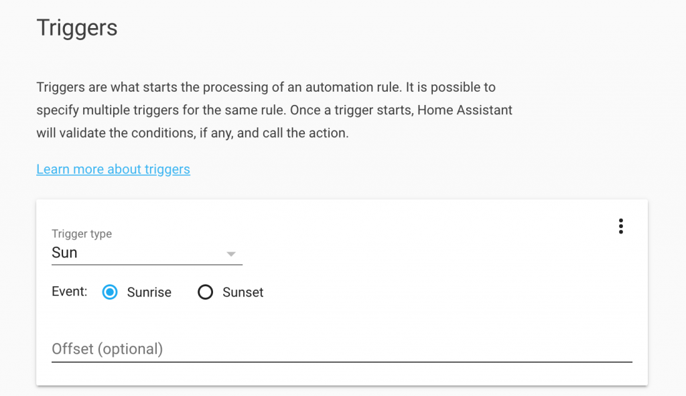
Task: Click the first line of the triggers description
Action: (x=266, y=88)
